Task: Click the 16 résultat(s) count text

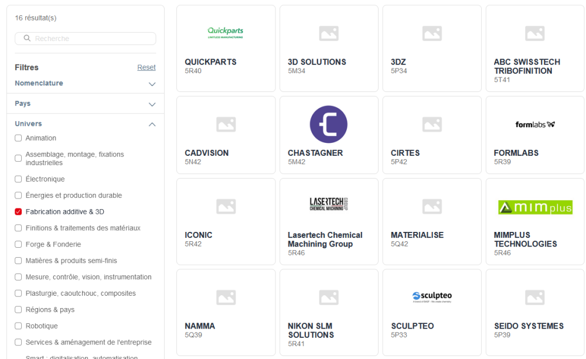Action: coord(36,18)
